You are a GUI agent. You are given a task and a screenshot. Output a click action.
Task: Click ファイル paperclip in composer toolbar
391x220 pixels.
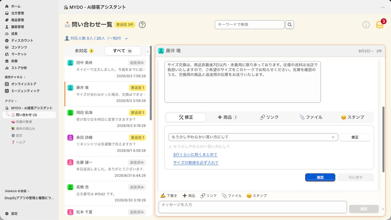(224, 196)
